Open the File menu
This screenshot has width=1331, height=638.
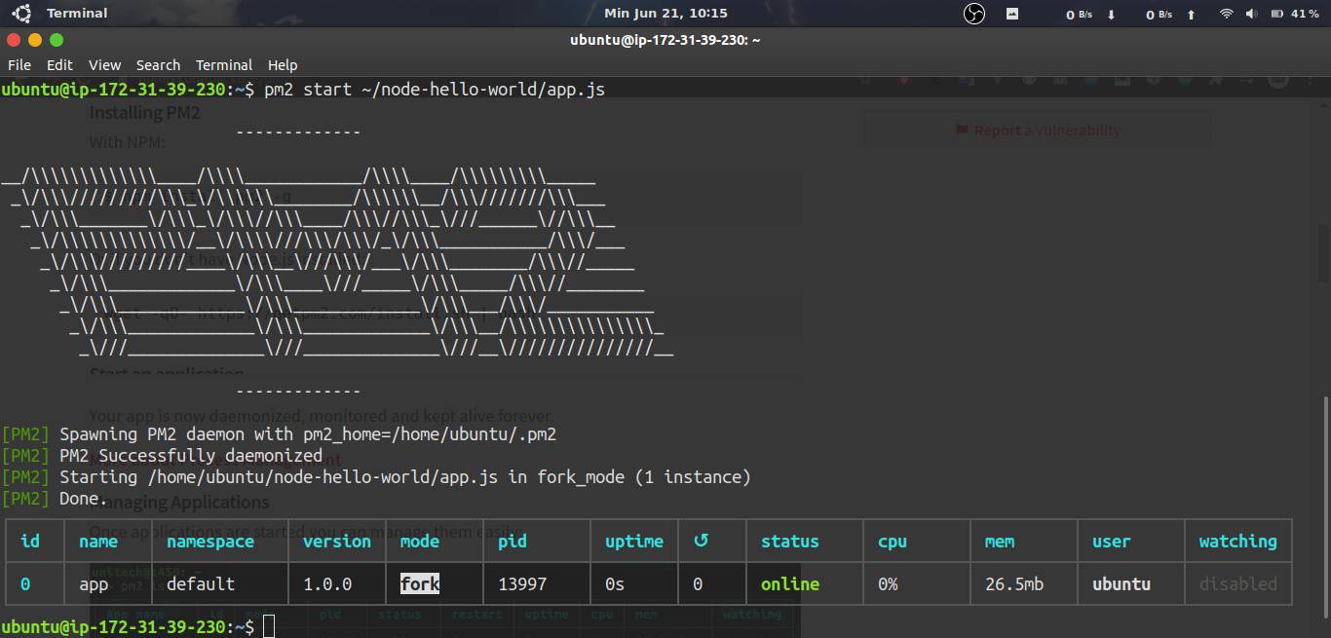pyautogui.click(x=19, y=65)
